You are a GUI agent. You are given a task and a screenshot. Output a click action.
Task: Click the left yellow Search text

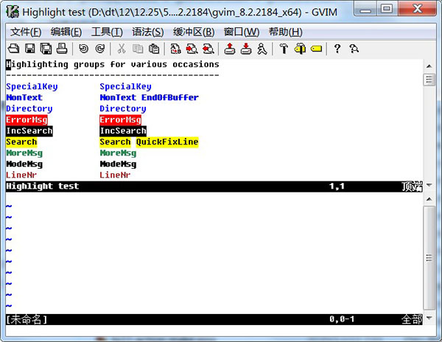point(21,142)
